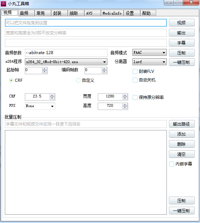This screenshot has height=223, width=200.
Task: Expand the x264程序 executable dropdown
Action: point(66,62)
